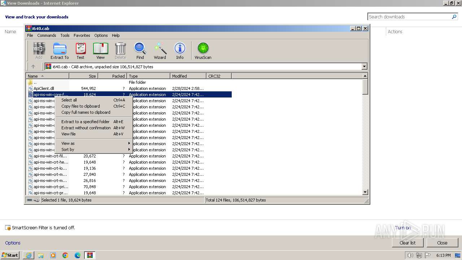
Task: Sort by the Type column header
Action: click(149, 76)
